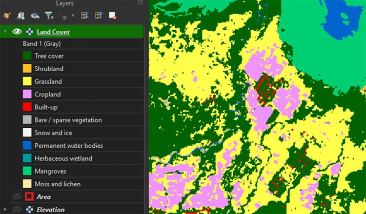Select the Area layer name
Viewport: 366px width, 214px height.
point(43,197)
